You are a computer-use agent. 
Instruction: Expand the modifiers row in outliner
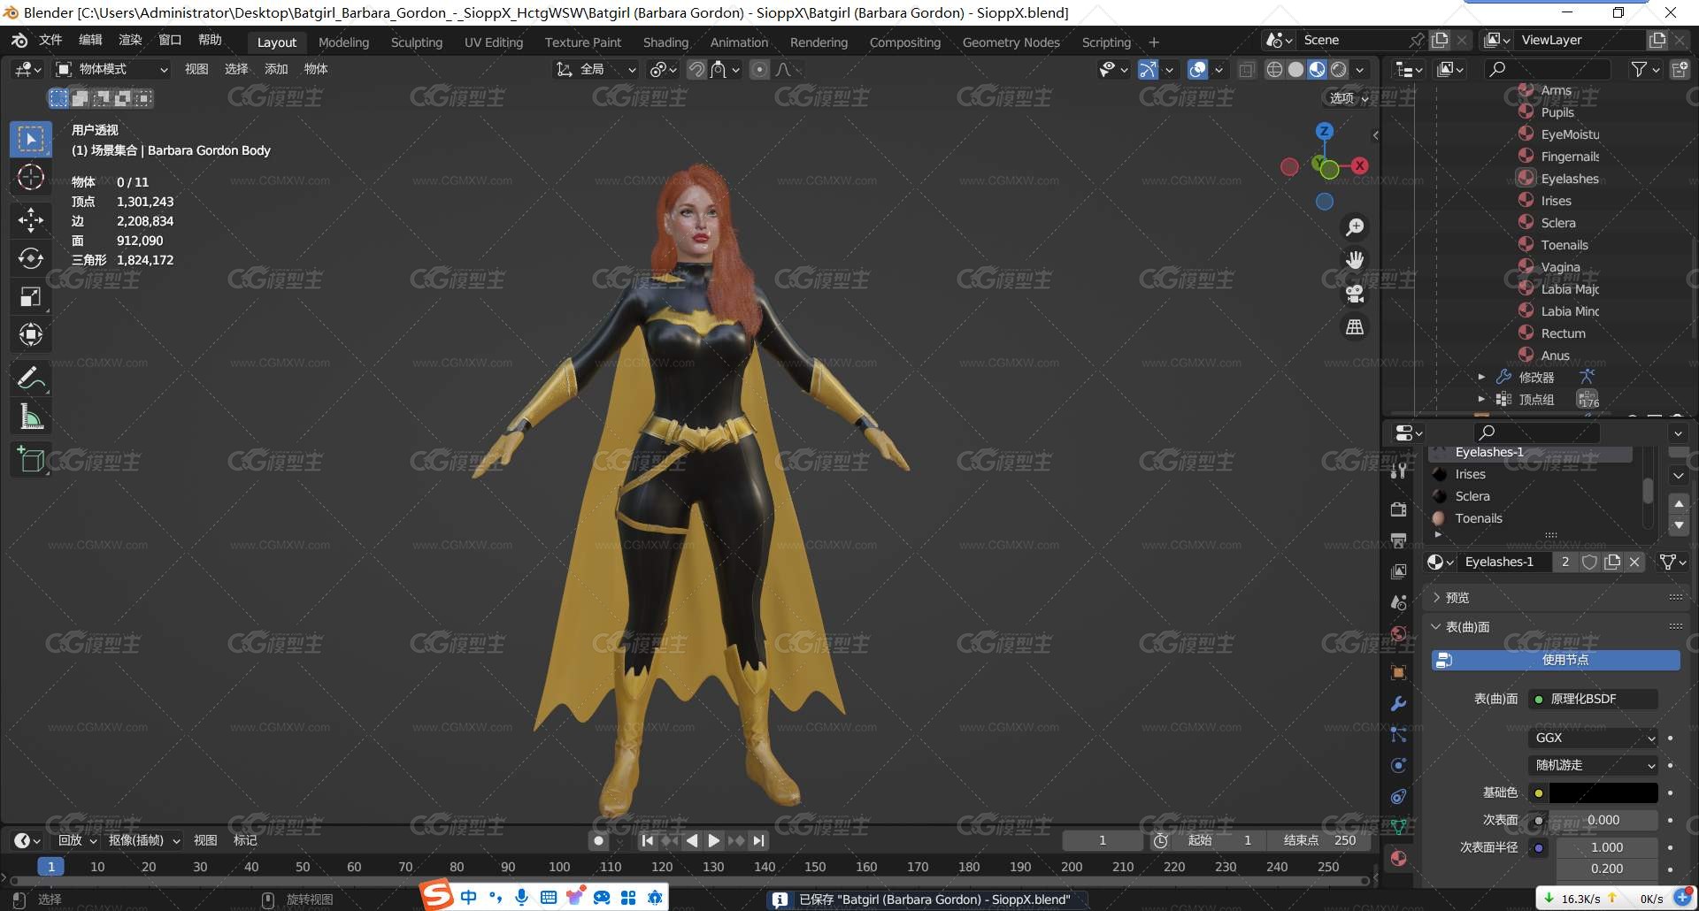1482,377
